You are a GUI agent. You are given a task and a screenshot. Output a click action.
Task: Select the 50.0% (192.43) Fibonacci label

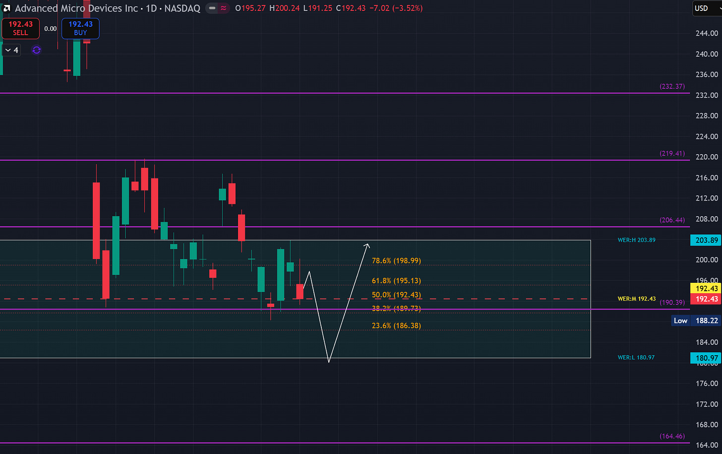pos(396,295)
